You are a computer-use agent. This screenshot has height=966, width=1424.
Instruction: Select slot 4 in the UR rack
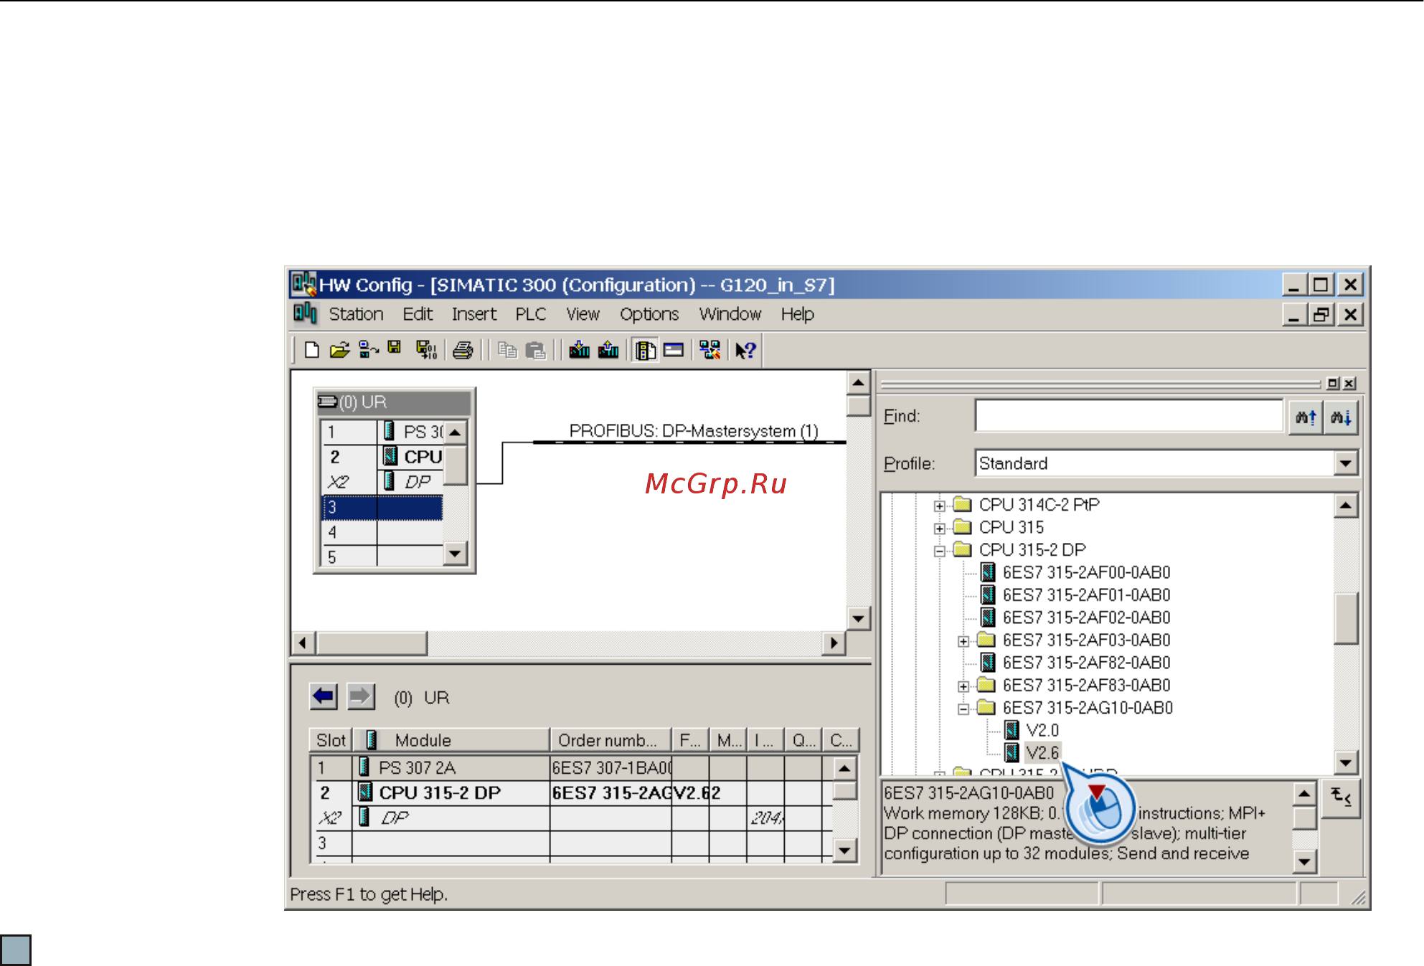382,532
